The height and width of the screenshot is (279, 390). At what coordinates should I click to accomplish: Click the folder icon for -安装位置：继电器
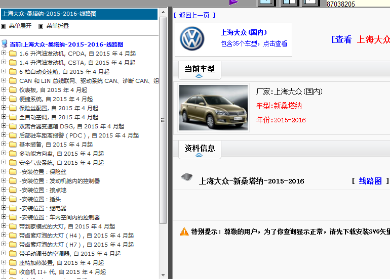tap(13, 208)
